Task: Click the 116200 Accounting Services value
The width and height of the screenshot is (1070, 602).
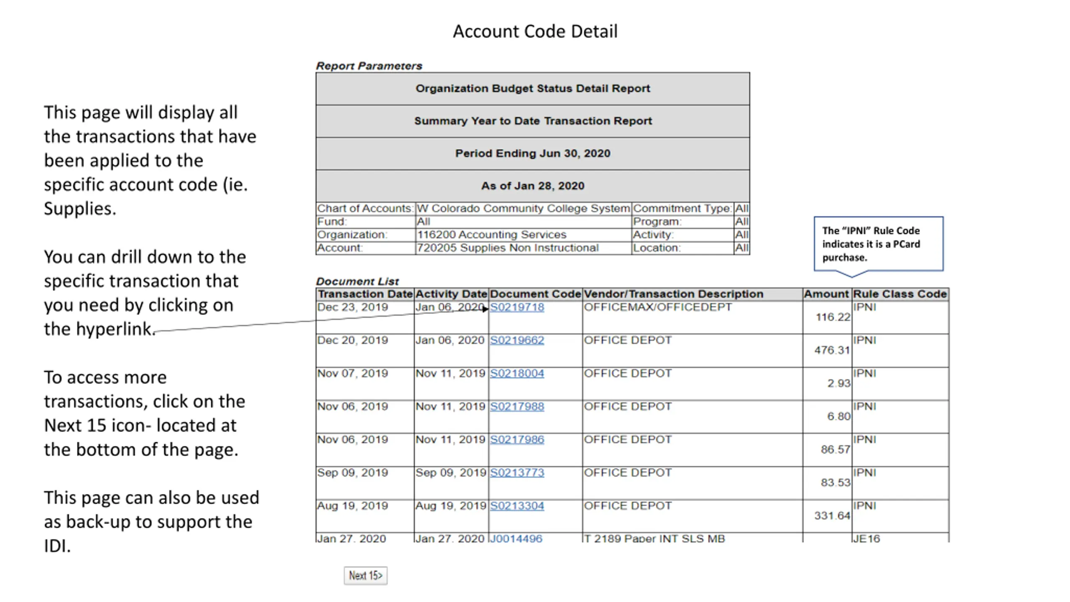Action: pyautogui.click(x=492, y=235)
